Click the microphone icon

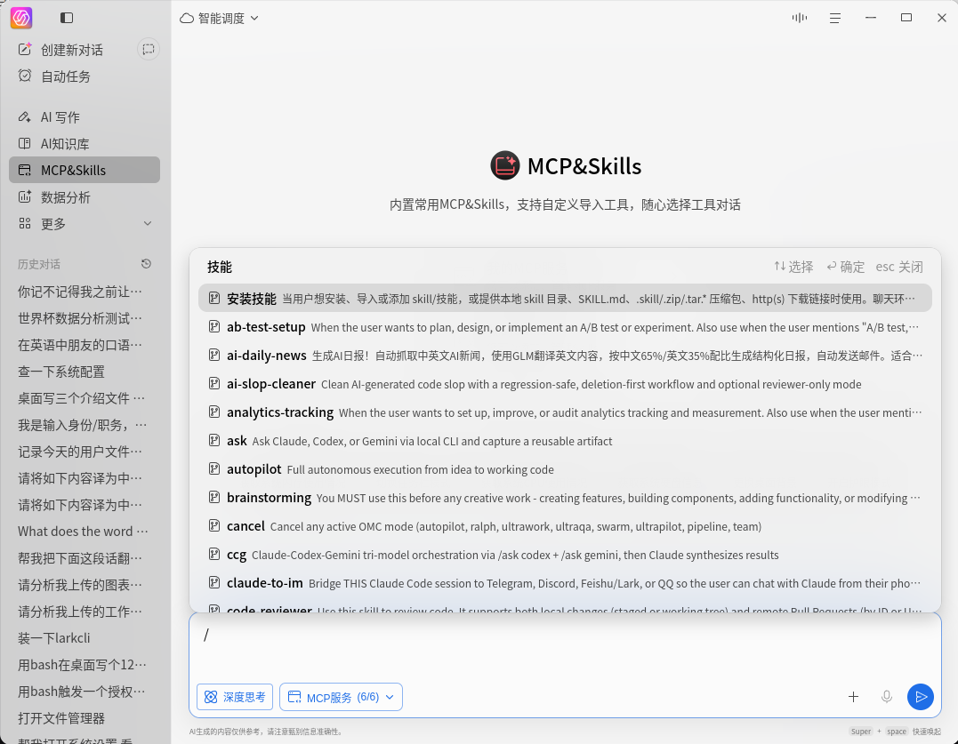[887, 696]
